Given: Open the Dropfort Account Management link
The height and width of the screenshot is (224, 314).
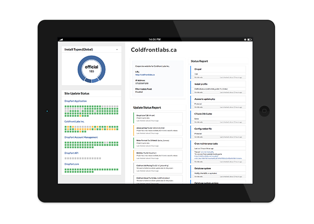Looking at the screenshot, I should pyautogui.click(x=81, y=138).
